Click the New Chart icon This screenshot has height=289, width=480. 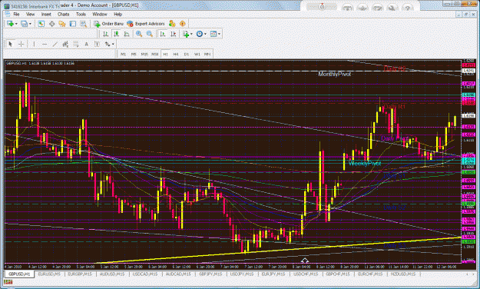10,24
